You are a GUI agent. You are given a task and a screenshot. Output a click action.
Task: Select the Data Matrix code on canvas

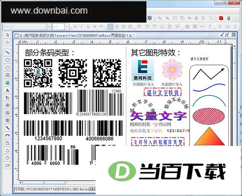[x=107, y=73]
